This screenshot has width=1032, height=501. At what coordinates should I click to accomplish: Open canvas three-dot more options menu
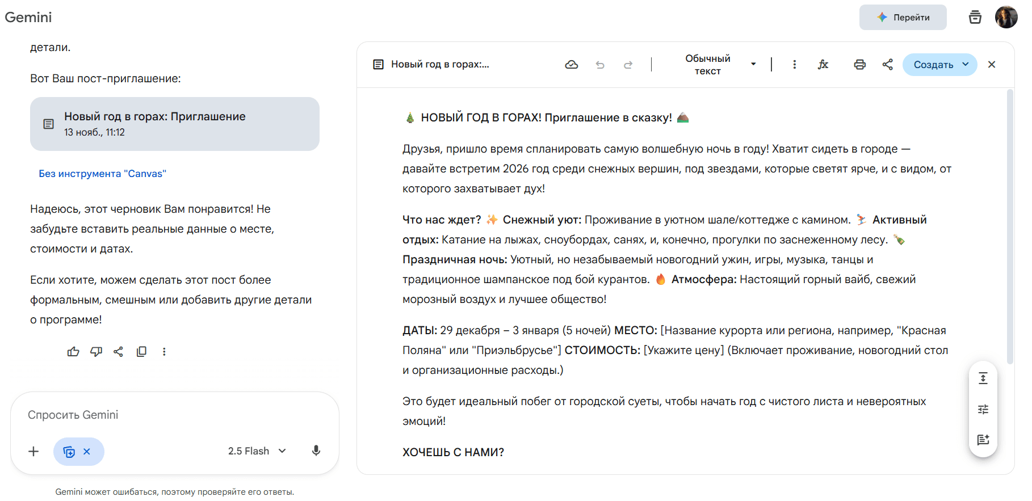coord(794,65)
